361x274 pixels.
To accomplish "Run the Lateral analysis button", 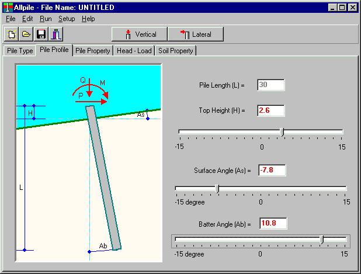I will (x=195, y=34).
